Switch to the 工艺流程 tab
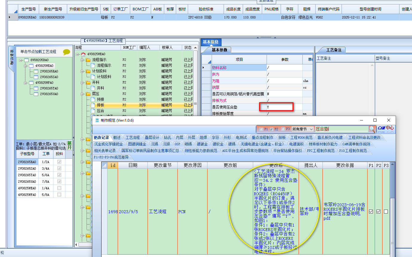The image size is (412, 257). coord(133,137)
